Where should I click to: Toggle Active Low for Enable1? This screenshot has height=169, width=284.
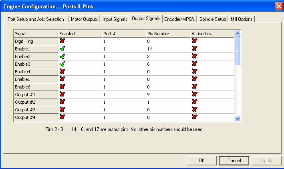coord(195,48)
